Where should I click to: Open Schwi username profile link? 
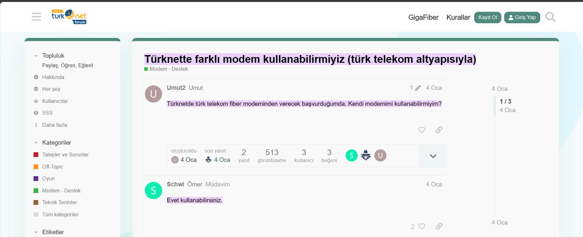point(176,184)
